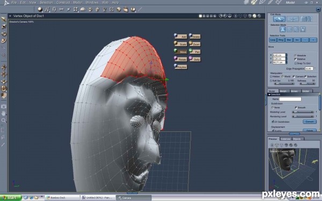The width and height of the screenshot is (322, 201).
Task: Open the Windows Start button
Action: tap(11, 198)
